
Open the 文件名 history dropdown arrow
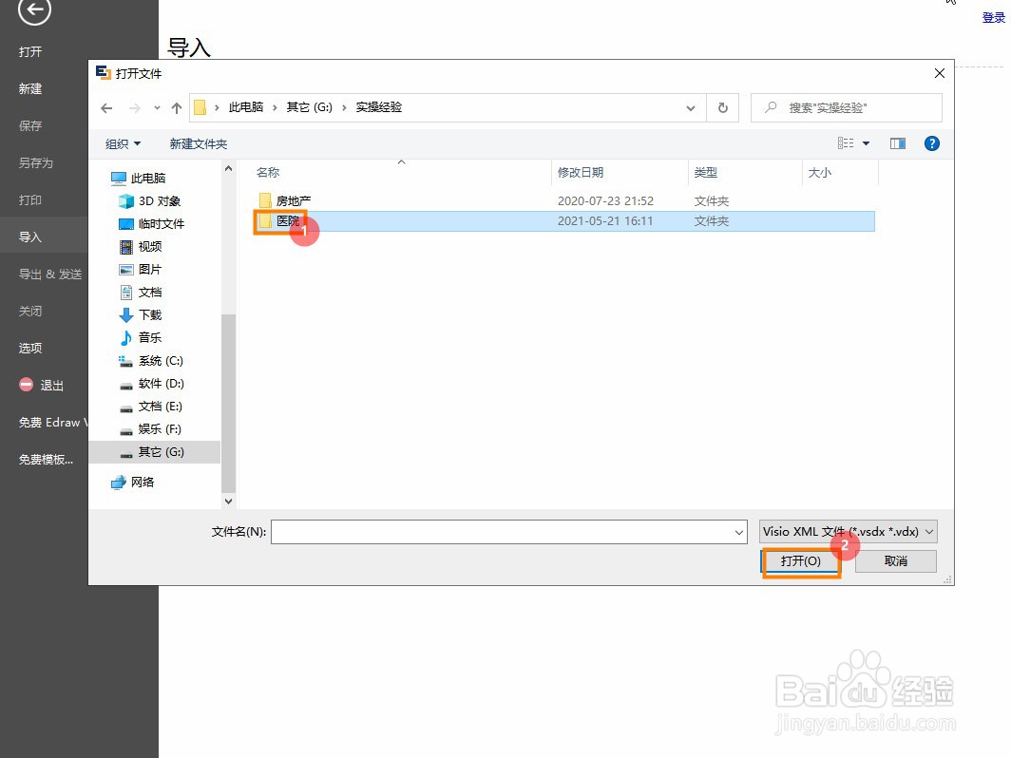click(740, 531)
